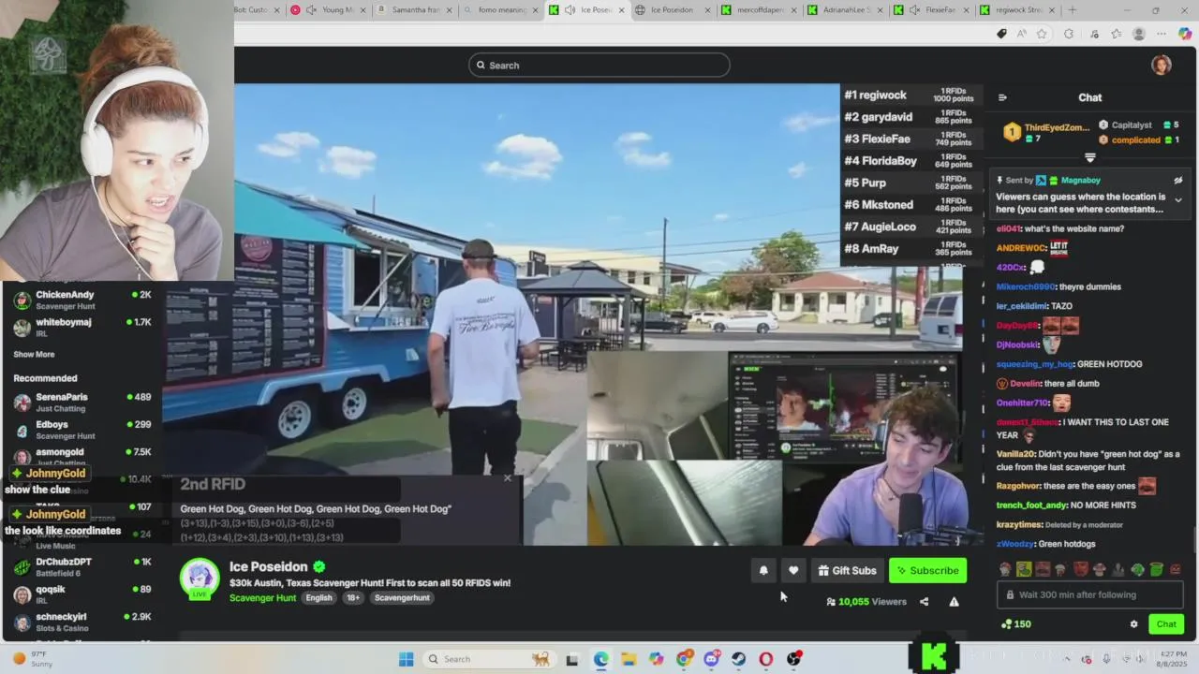Open File Explorer from taskbar

[629, 659]
